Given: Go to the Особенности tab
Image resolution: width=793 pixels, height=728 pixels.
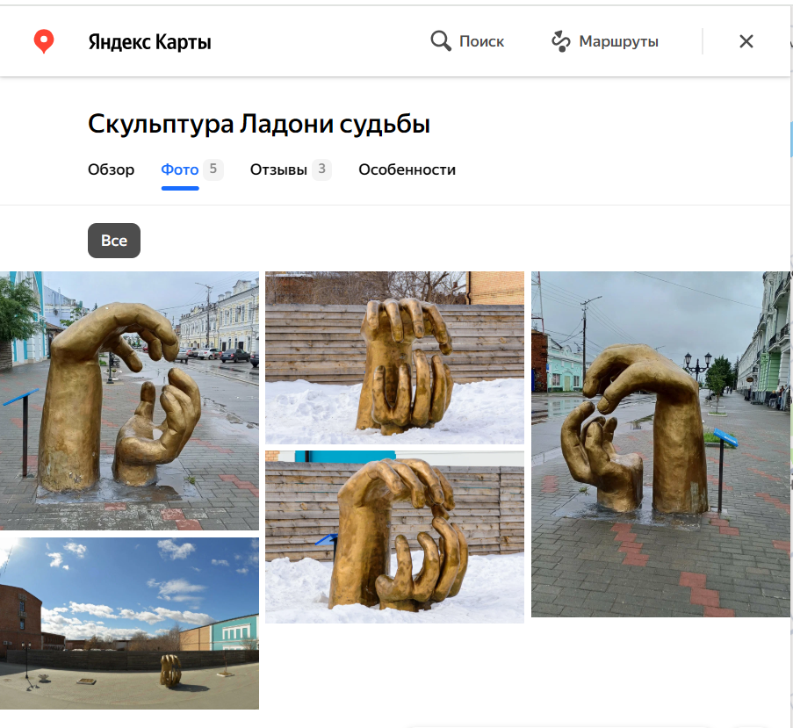Looking at the screenshot, I should tap(407, 169).
